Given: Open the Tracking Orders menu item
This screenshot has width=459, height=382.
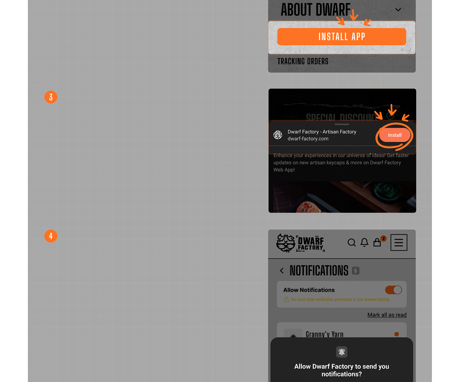Looking at the screenshot, I should (303, 62).
